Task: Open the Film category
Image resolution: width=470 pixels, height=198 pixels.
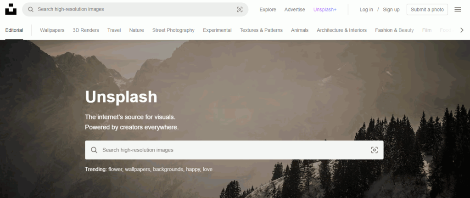Action: pyautogui.click(x=427, y=30)
